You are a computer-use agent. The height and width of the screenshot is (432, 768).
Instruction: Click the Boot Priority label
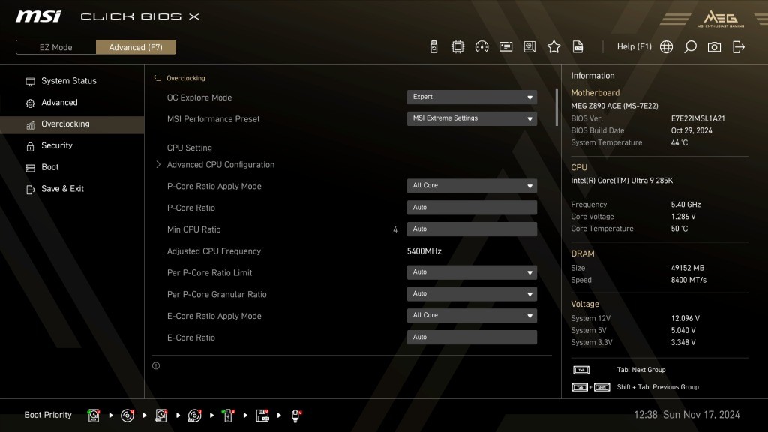(x=48, y=415)
